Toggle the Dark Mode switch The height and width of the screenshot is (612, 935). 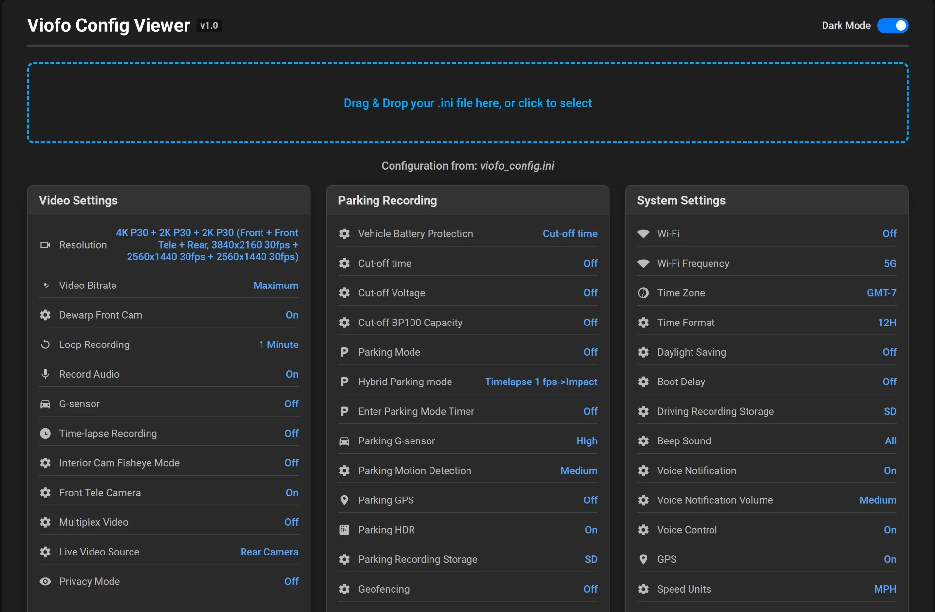coord(892,25)
